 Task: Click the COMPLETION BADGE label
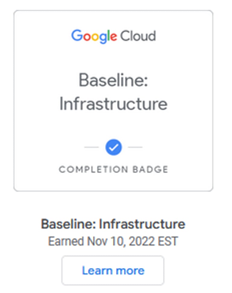113,169
